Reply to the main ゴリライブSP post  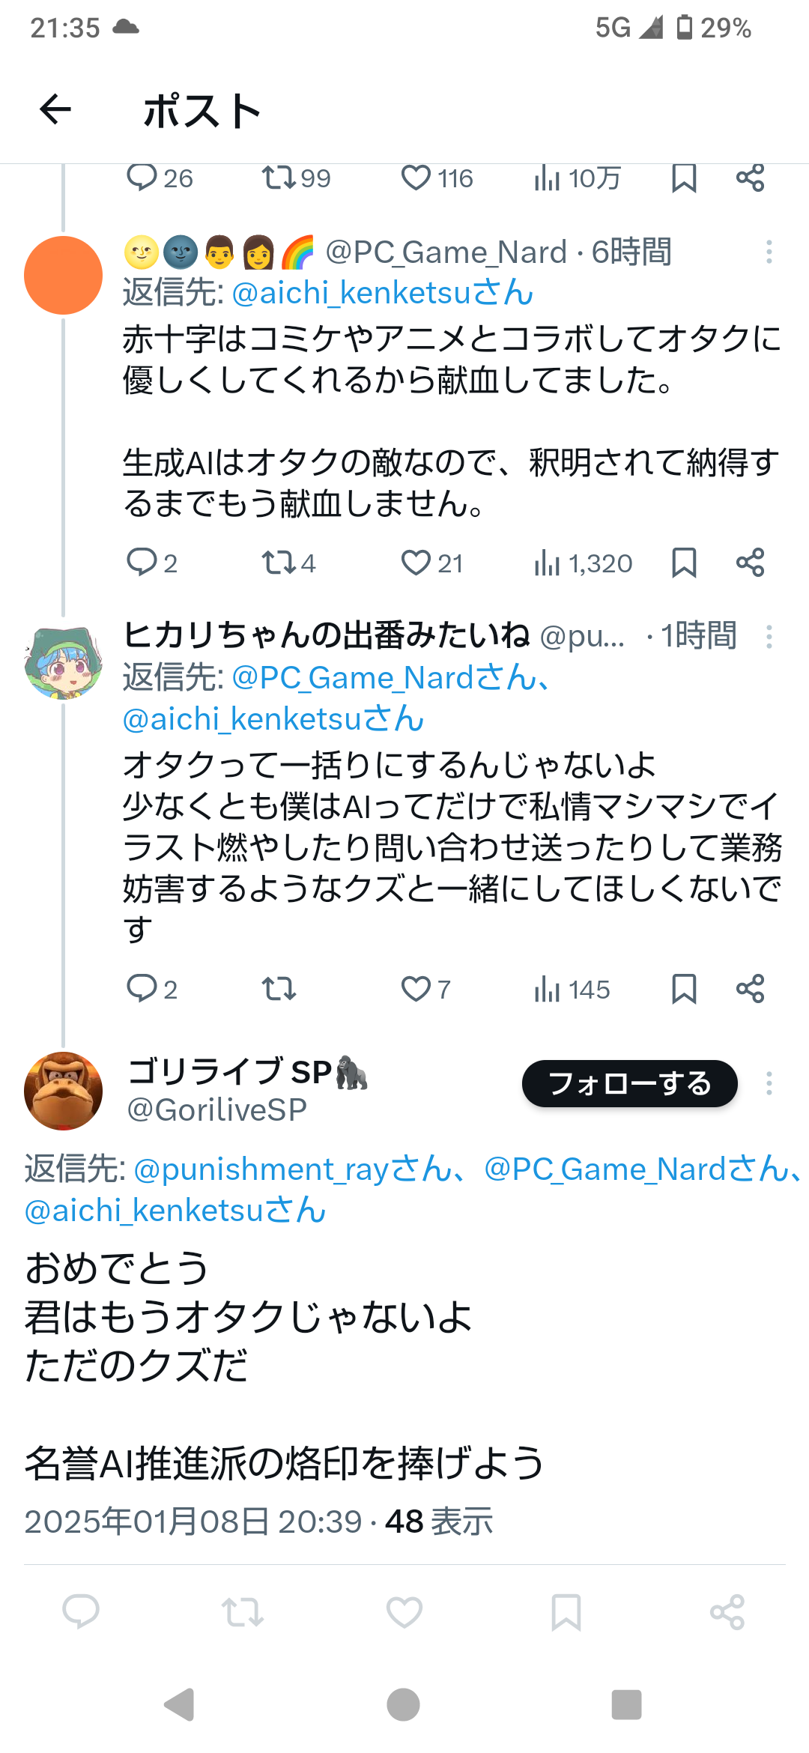(81, 1611)
